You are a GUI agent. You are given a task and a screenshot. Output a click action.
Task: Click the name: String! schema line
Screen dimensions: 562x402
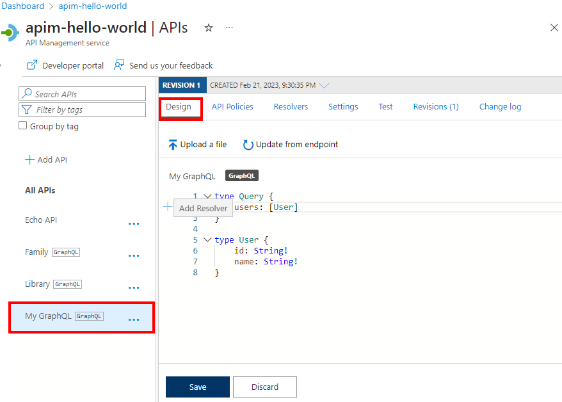tap(266, 262)
